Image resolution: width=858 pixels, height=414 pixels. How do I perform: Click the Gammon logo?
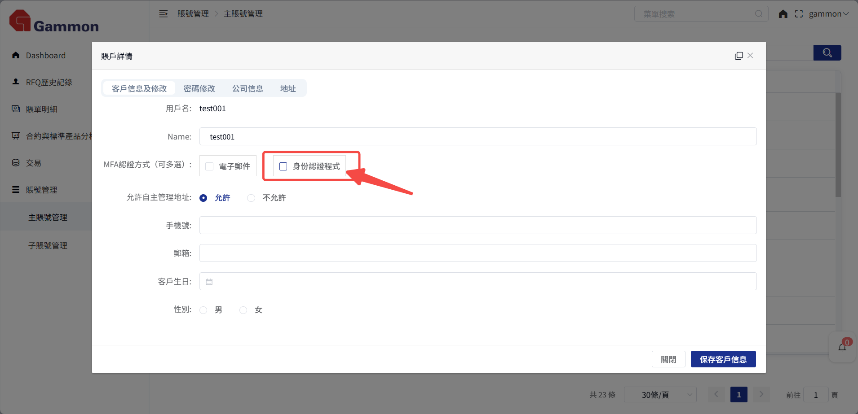click(x=54, y=22)
